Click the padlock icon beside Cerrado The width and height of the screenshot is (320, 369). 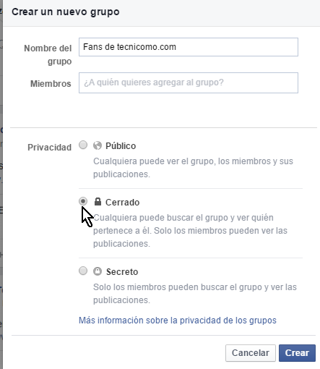coord(98,202)
